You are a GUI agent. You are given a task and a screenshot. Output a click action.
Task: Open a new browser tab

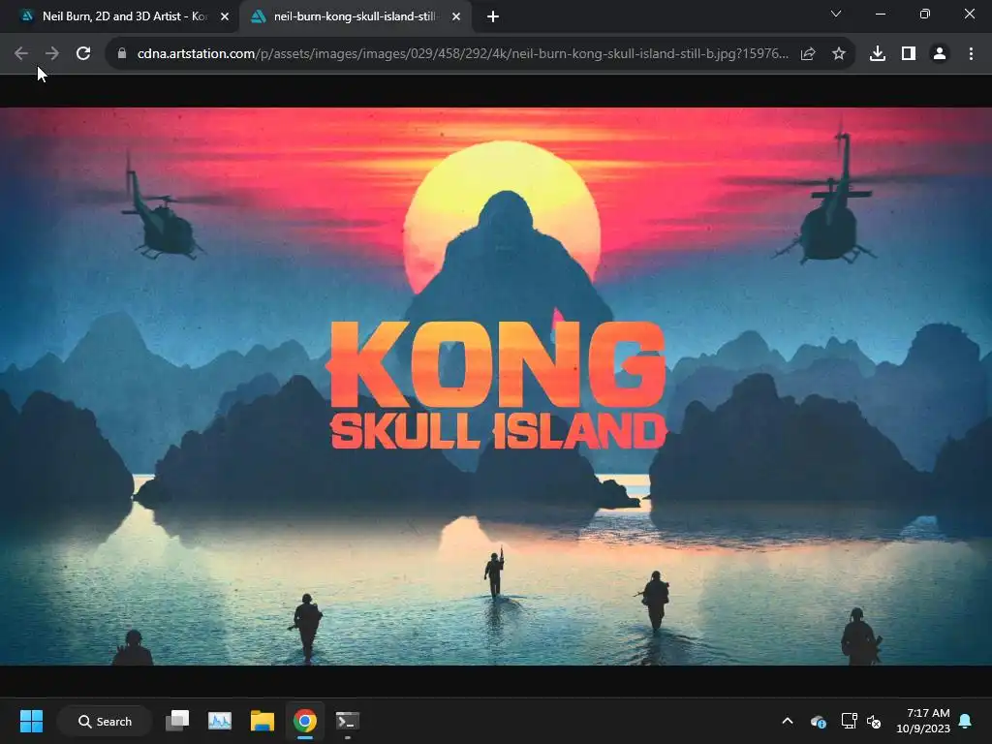tap(493, 17)
